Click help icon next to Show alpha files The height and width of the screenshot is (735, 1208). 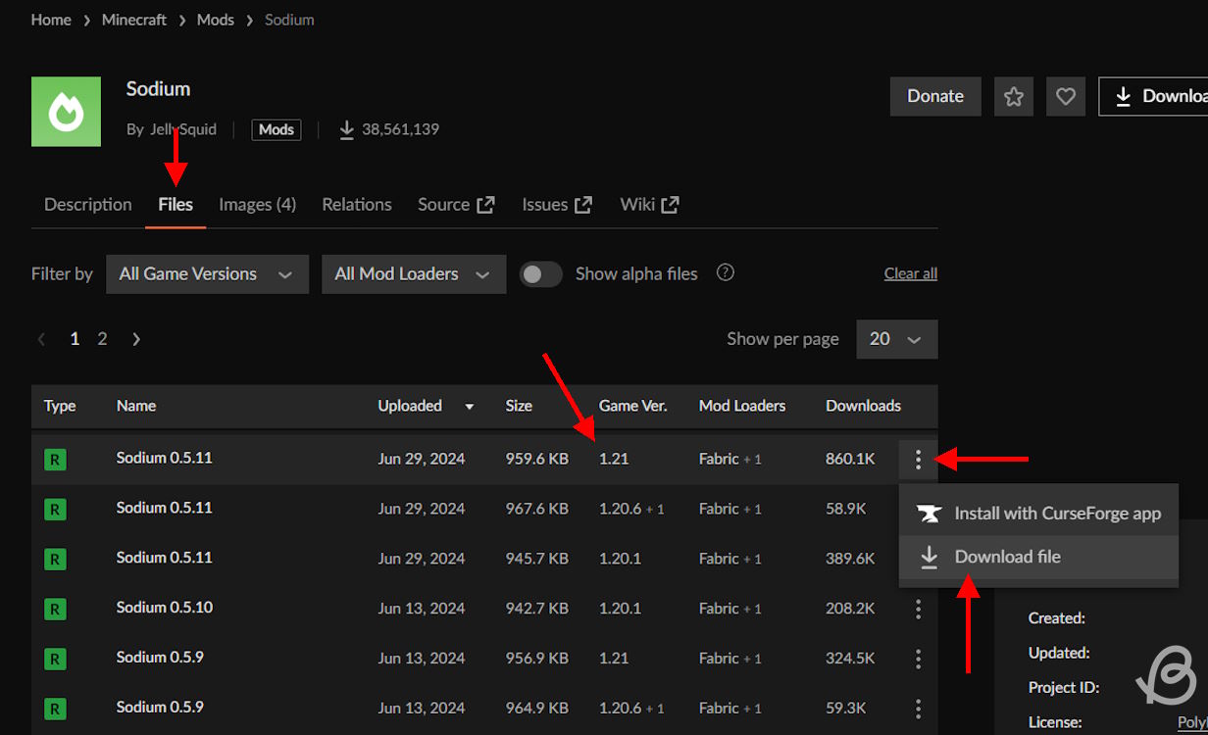pyautogui.click(x=726, y=273)
